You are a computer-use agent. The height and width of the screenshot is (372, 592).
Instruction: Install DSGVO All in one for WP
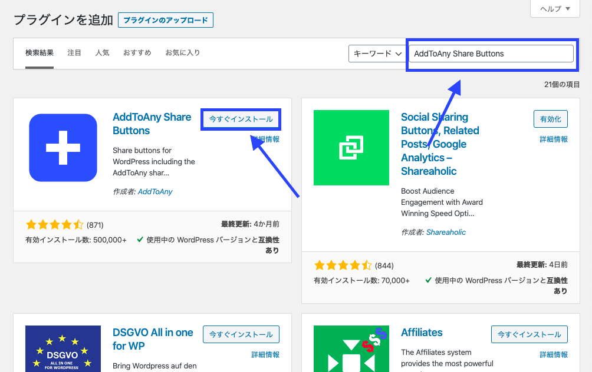pos(241,334)
